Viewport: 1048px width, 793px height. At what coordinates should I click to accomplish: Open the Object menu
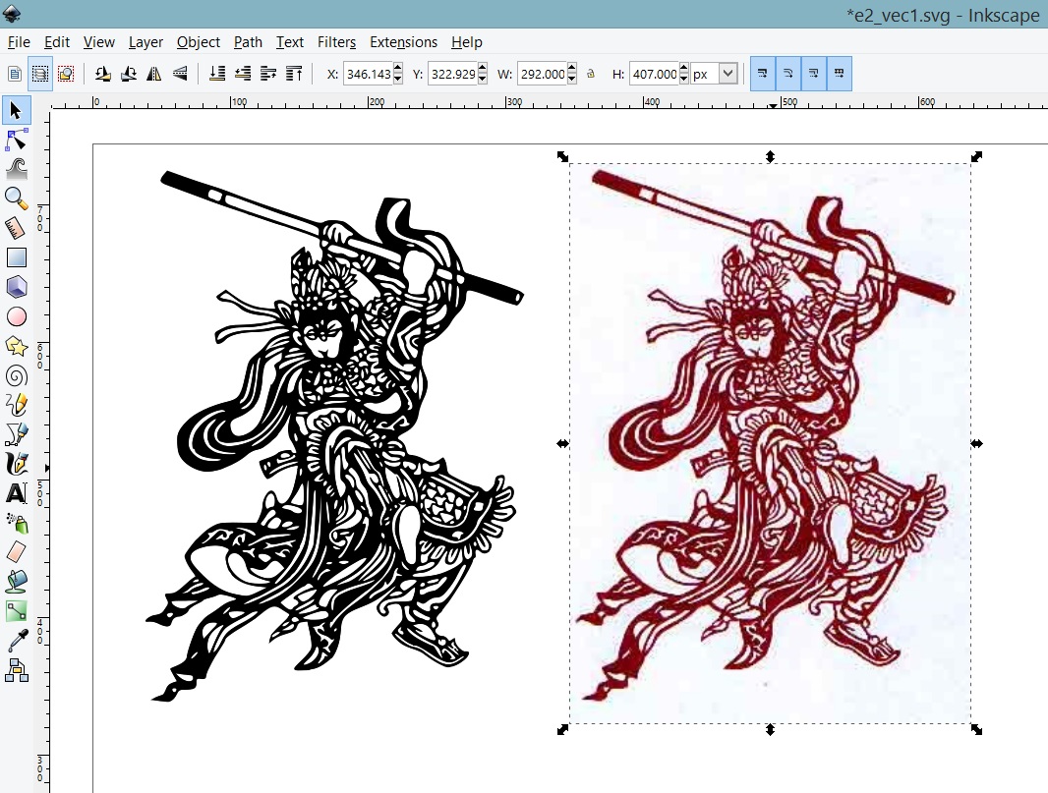click(x=198, y=42)
